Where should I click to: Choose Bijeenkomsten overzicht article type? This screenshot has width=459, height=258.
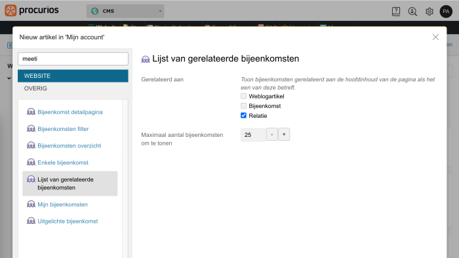69,145
